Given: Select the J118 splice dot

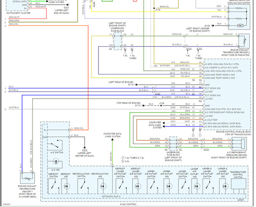Looking at the screenshot, I should click(154, 8).
